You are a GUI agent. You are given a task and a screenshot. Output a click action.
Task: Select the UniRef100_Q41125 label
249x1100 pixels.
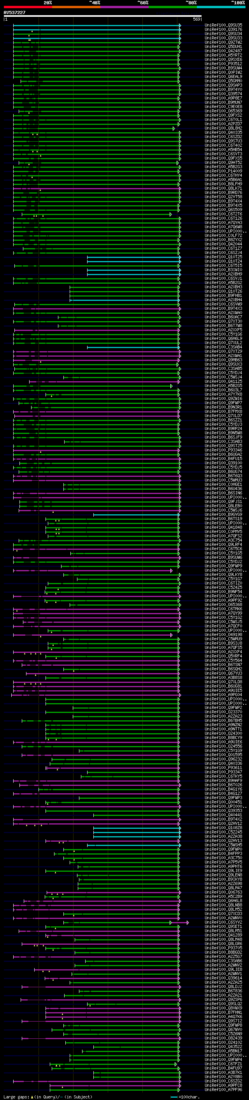pos(223,381)
